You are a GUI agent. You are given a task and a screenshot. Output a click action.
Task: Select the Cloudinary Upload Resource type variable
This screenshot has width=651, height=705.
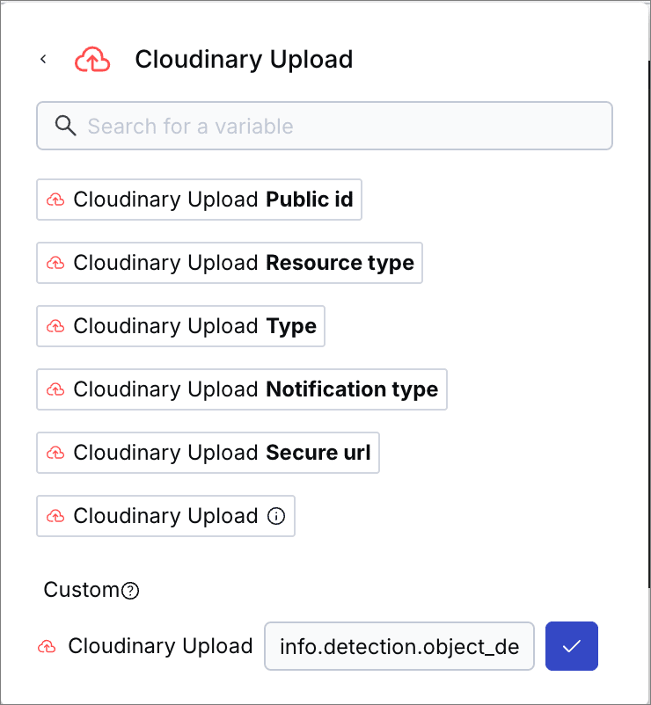coord(230,263)
